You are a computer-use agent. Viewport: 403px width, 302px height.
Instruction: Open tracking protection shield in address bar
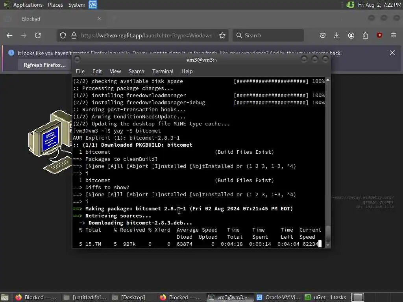(x=63, y=35)
